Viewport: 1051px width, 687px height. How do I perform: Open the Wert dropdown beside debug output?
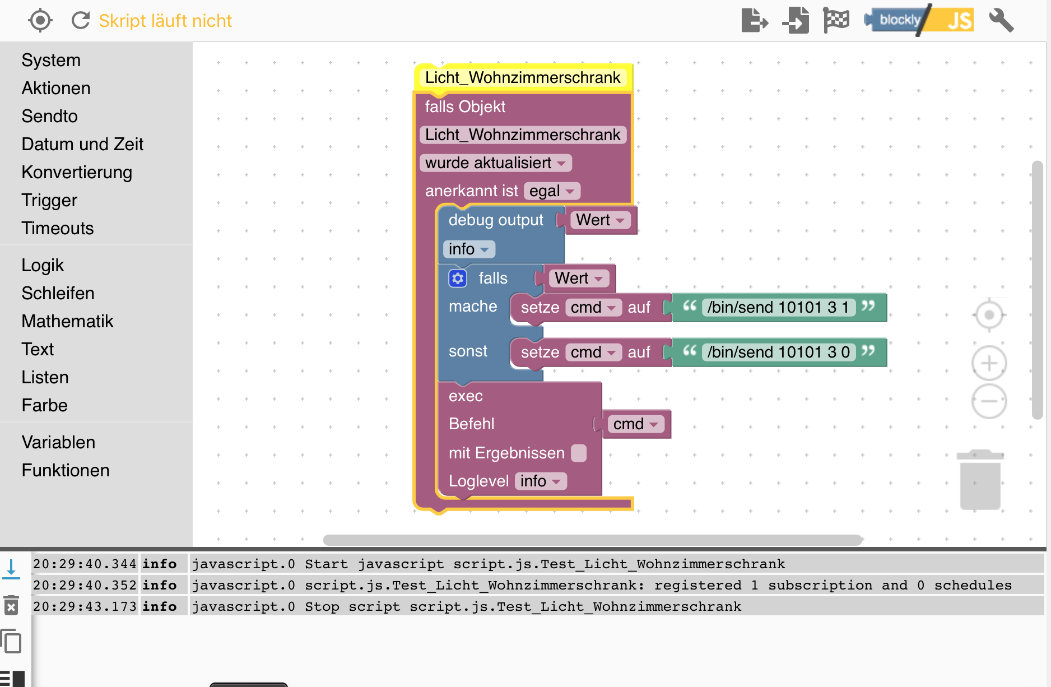coord(600,220)
